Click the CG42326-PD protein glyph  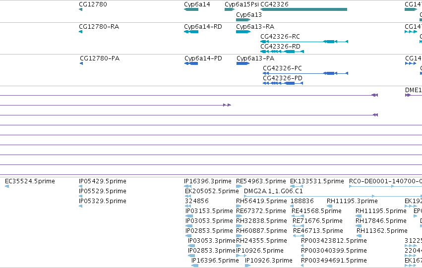283,83
